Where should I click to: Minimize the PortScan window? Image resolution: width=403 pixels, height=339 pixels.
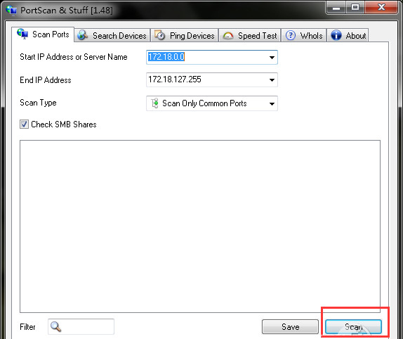click(336, 8)
